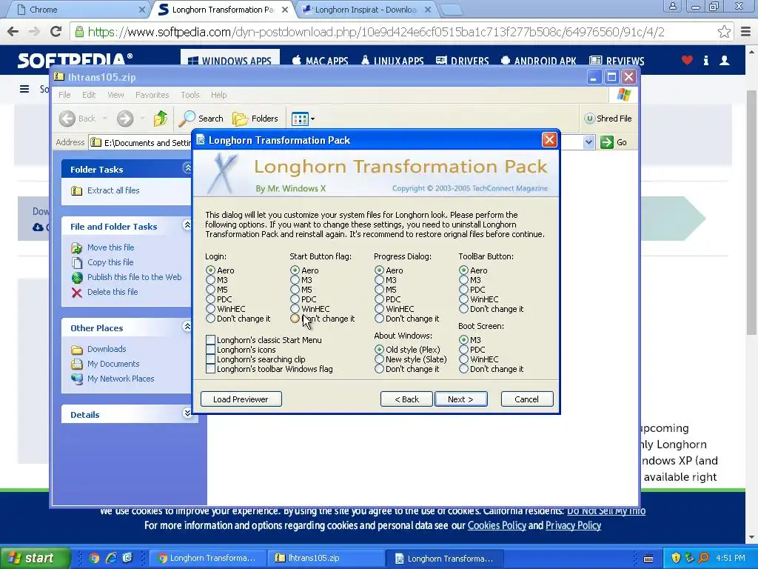758x569 pixels.
Task: Click the Chrome back arrow
Action: (13, 32)
